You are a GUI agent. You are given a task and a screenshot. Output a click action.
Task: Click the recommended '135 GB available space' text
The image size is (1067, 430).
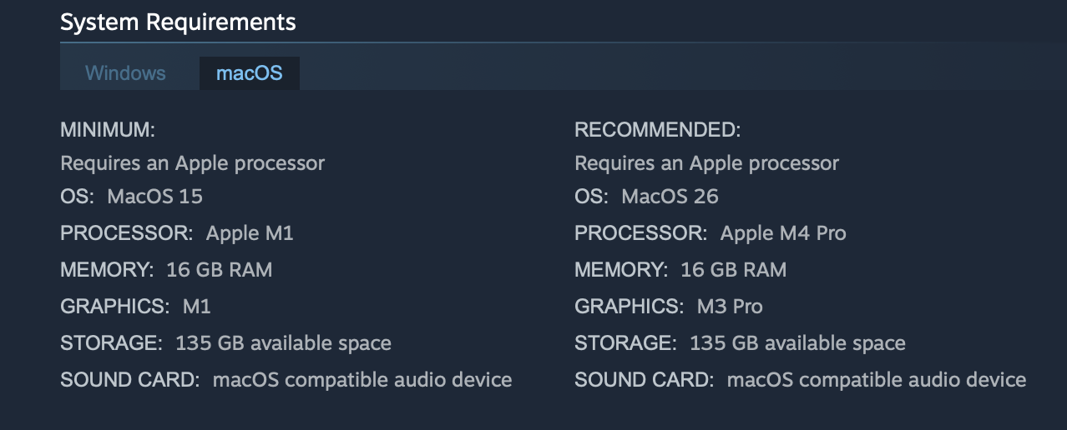coord(797,343)
